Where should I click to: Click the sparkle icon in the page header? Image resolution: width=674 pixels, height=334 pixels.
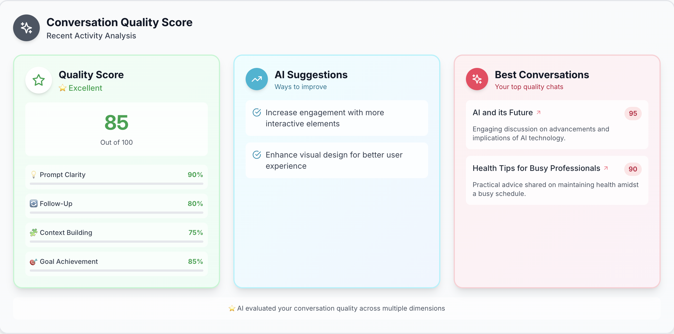pos(26,28)
